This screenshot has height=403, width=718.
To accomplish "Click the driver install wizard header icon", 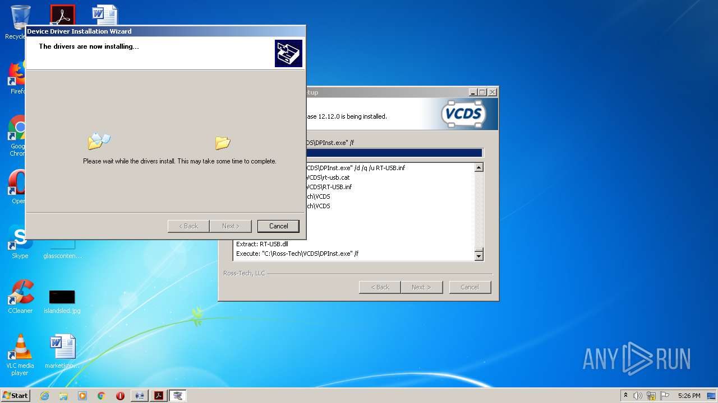I will pyautogui.click(x=288, y=54).
